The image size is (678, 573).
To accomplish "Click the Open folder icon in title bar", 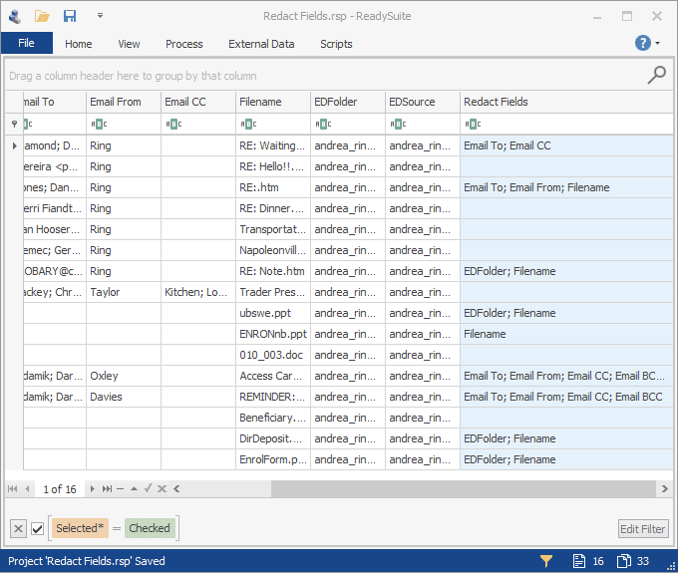I will [x=42, y=16].
